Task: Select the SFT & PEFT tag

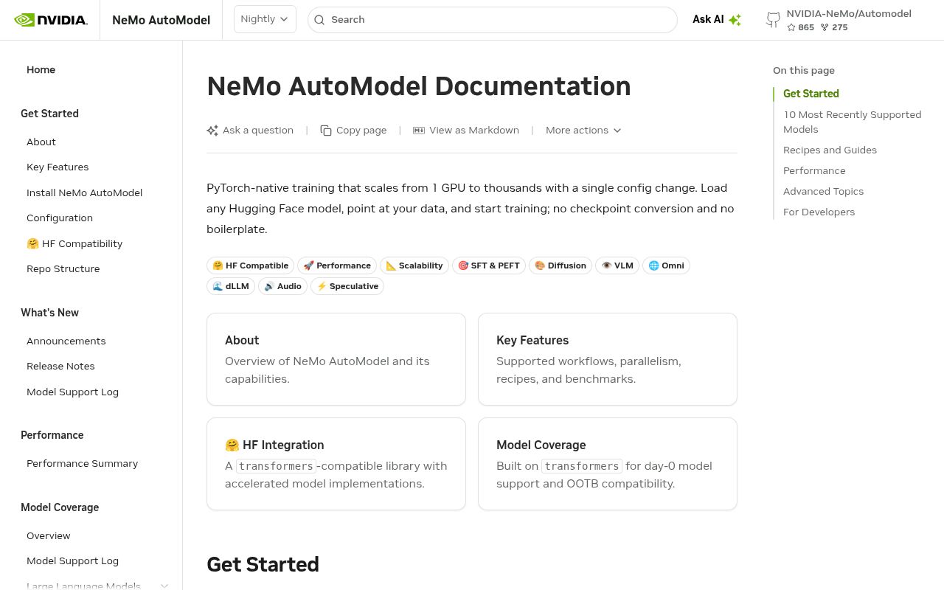Action: pos(489,265)
